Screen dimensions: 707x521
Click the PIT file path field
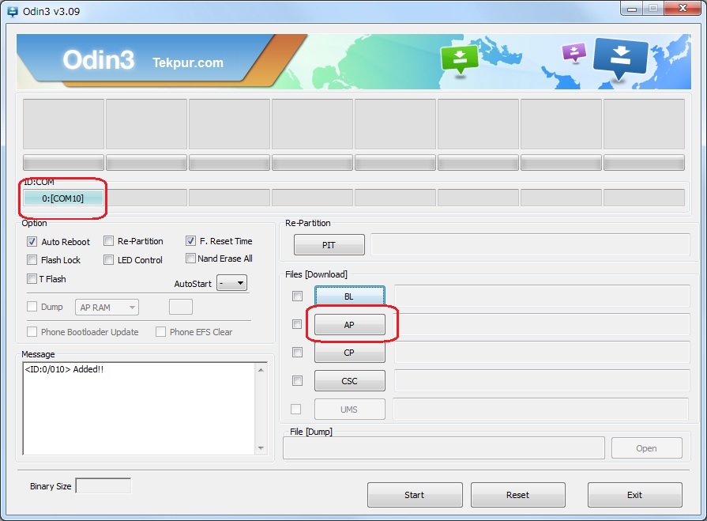click(530, 245)
